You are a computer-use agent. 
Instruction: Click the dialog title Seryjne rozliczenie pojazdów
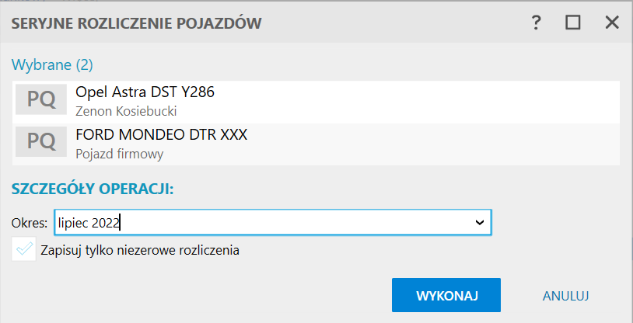click(x=135, y=23)
